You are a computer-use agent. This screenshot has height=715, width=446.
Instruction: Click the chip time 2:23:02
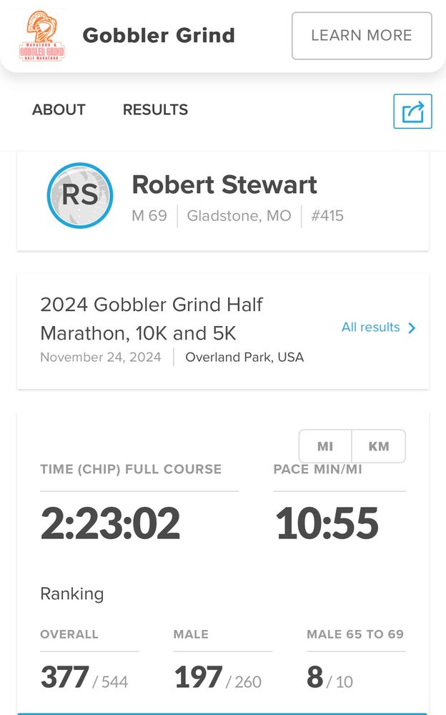coord(110,523)
